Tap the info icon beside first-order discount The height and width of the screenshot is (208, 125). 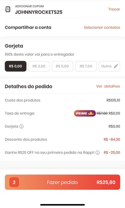pyautogui.click(x=97, y=153)
